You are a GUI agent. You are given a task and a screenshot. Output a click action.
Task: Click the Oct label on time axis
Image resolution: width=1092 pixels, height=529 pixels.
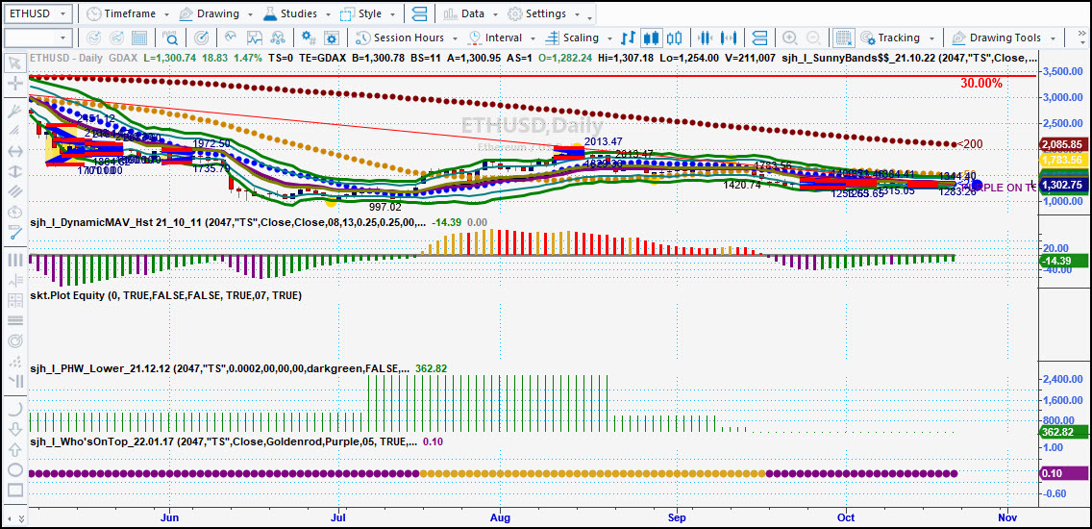(x=846, y=517)
